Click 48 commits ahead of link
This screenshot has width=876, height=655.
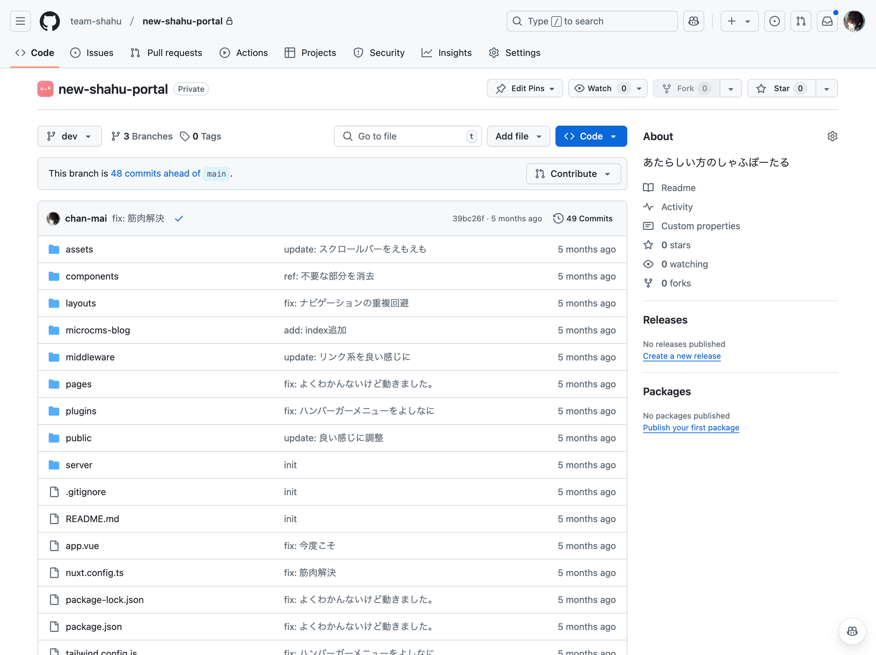click(x=155, y=173)
